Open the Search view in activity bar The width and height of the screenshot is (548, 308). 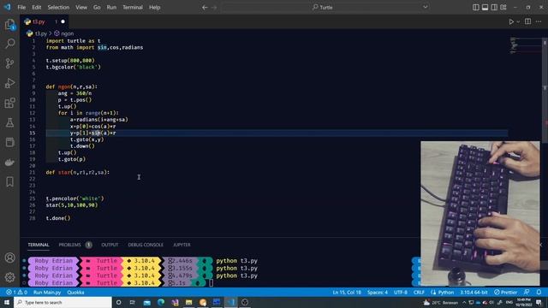tap(9, 44)
